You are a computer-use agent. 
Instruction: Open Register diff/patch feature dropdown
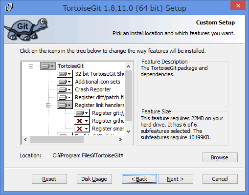tap(65, 97)
